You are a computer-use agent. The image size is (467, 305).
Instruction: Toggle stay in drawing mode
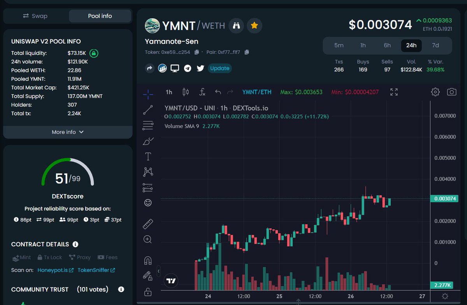[148, 276]
